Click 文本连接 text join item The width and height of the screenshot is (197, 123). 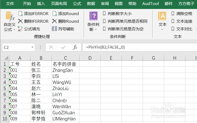point(182,21)
